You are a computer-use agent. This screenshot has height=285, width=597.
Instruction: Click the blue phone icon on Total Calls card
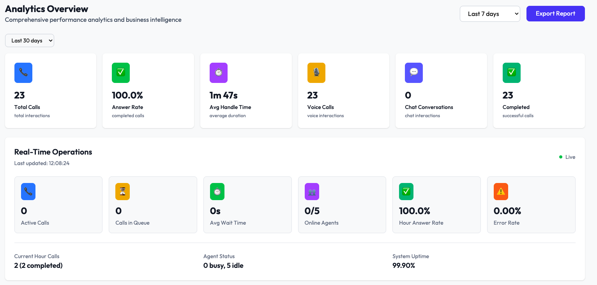pos(23,73)
